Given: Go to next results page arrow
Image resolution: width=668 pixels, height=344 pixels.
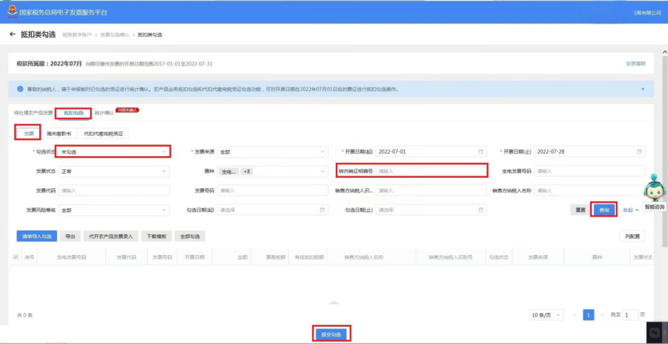Looking at the screenshot, I should pyautogui.click(x=602, y=315).
